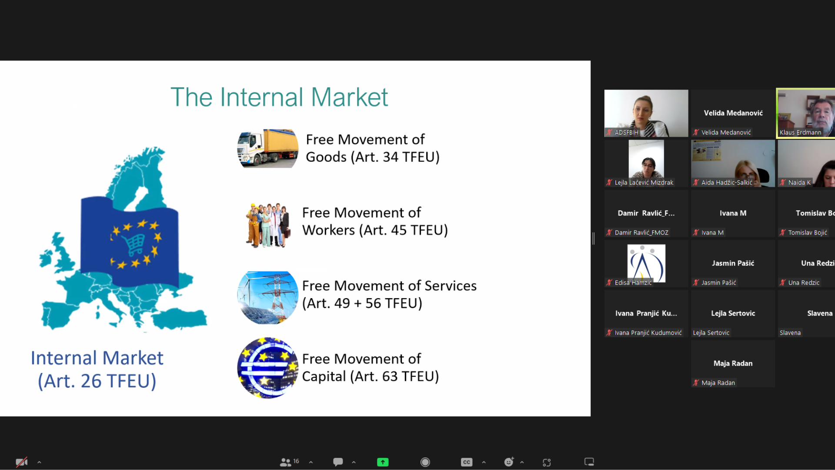Expand the reactions options caret

coord(522,462)
